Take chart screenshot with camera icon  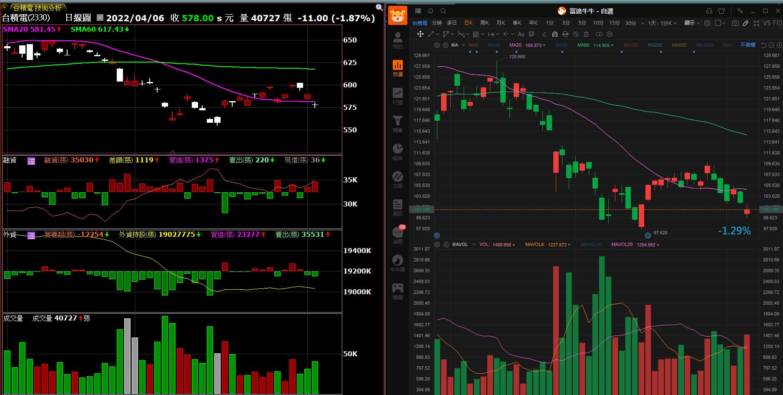735,23
